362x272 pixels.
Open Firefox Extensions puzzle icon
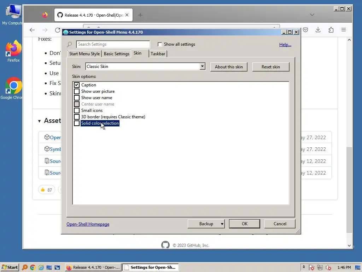pyautogui.click(x=331, y=30)
